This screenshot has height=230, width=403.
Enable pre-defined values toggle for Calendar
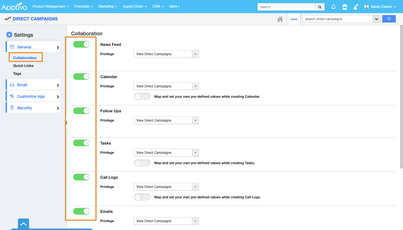pos(142,97)
